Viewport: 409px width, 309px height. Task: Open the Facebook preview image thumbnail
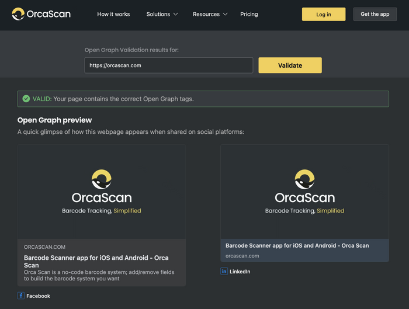[102, 192]
